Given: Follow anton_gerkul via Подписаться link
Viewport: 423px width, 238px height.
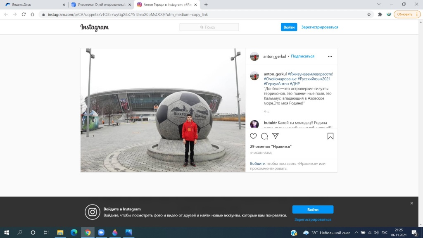Looking at the screenshot, I should (x=302, y=56).
